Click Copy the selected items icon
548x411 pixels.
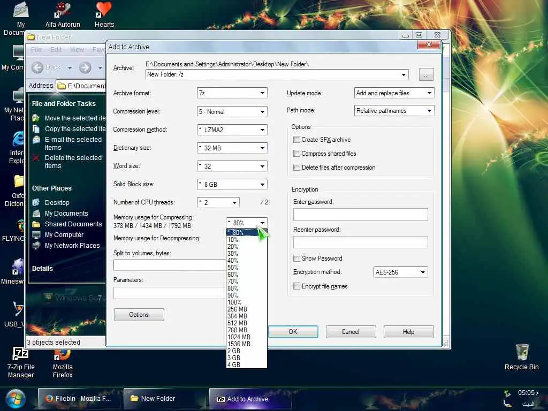click(x=36, y=129)
